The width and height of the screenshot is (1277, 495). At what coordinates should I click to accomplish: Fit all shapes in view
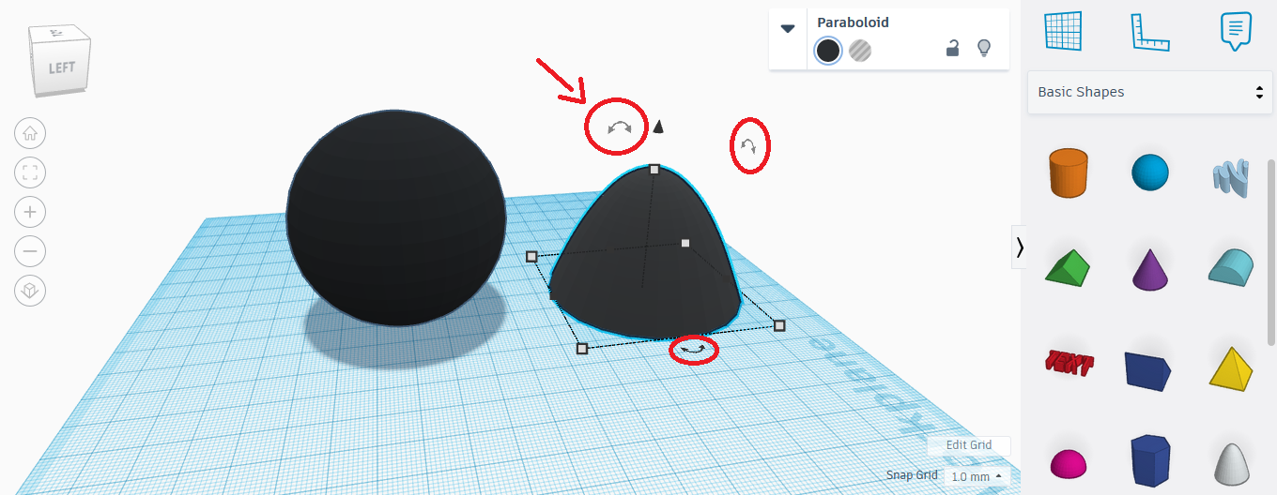click(30, 172)
